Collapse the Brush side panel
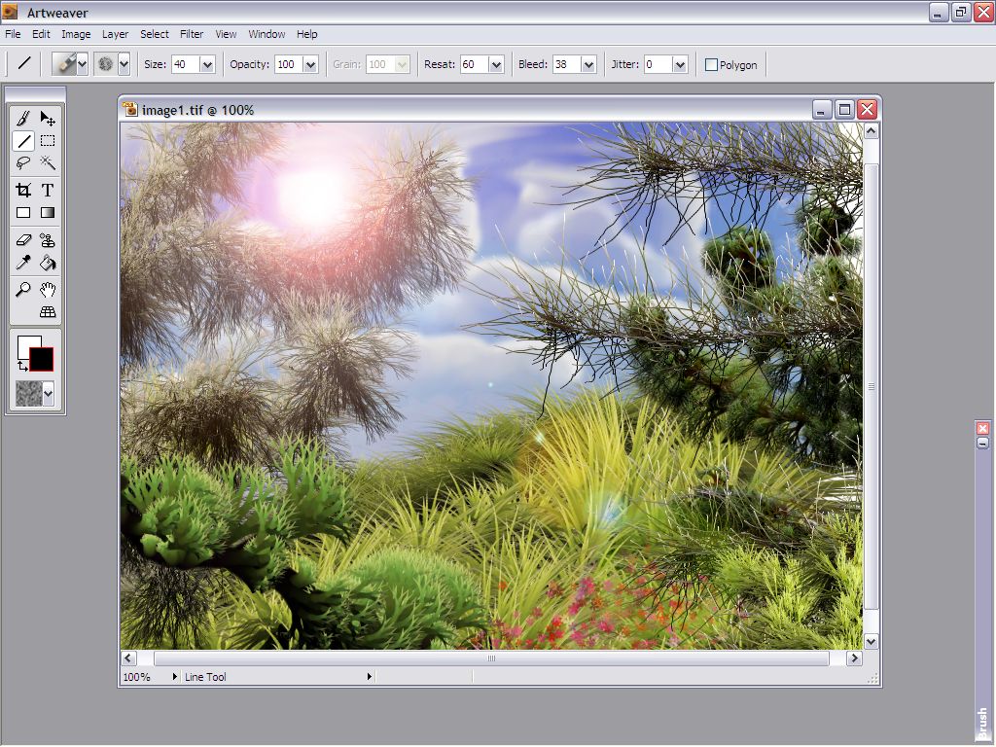Viewport: 996px width, 747px height. tap(982, 443)
